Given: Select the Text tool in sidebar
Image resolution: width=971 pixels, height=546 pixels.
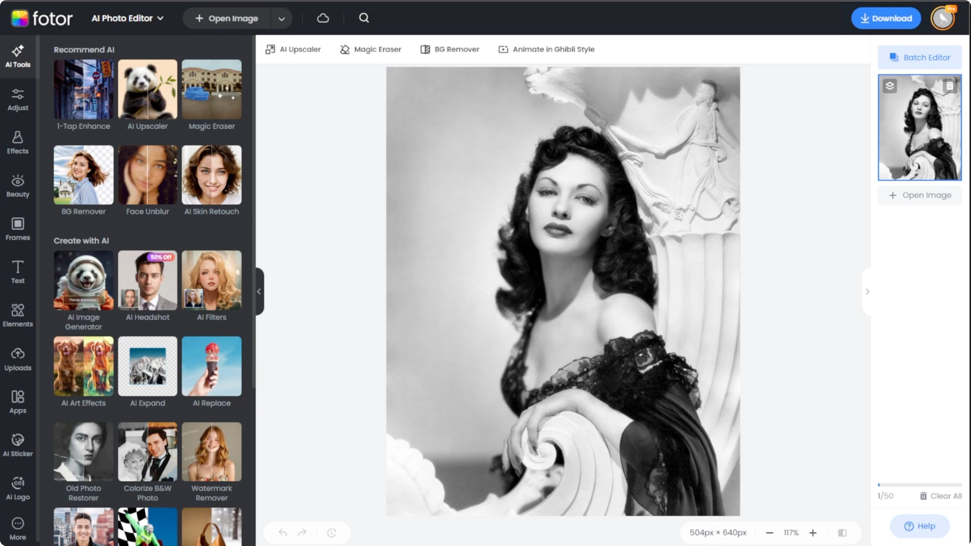Looking at the screenshot, I should (x=18, y=272).
